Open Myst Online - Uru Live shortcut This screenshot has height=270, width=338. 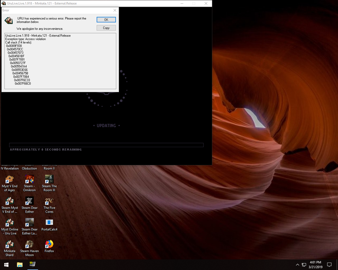10,226
